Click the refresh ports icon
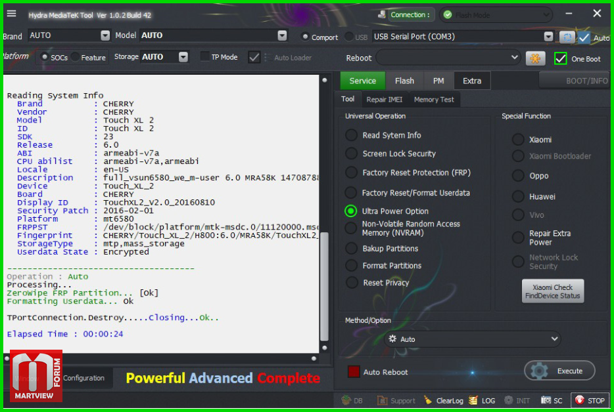The image size is (614, 412). (x=567, y=37)
